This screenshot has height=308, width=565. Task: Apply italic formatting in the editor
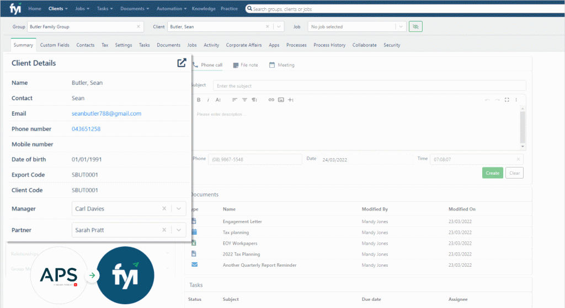point(208,100)
